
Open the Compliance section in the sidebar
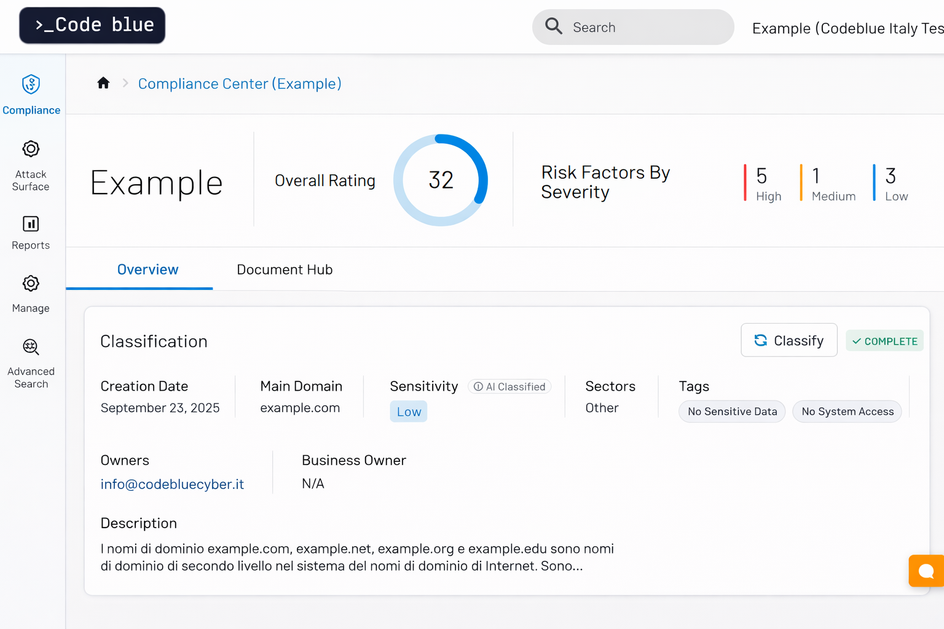tap(31, 92)
